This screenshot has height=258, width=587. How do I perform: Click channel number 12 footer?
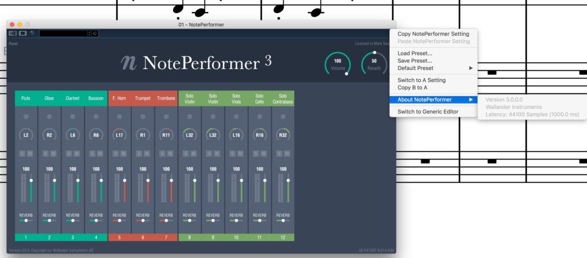283,237
